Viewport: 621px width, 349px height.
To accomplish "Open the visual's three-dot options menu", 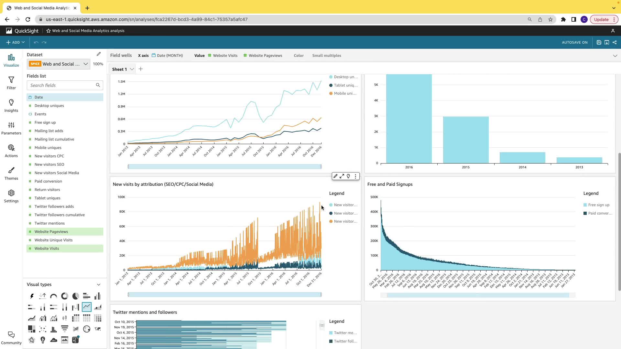I will tap(355, 176).
